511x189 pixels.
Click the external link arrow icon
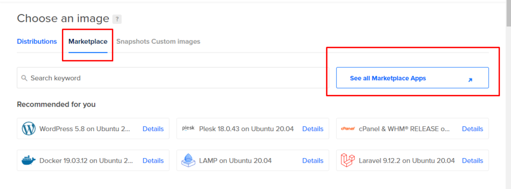pyautogui.click(x=470, y=79)
